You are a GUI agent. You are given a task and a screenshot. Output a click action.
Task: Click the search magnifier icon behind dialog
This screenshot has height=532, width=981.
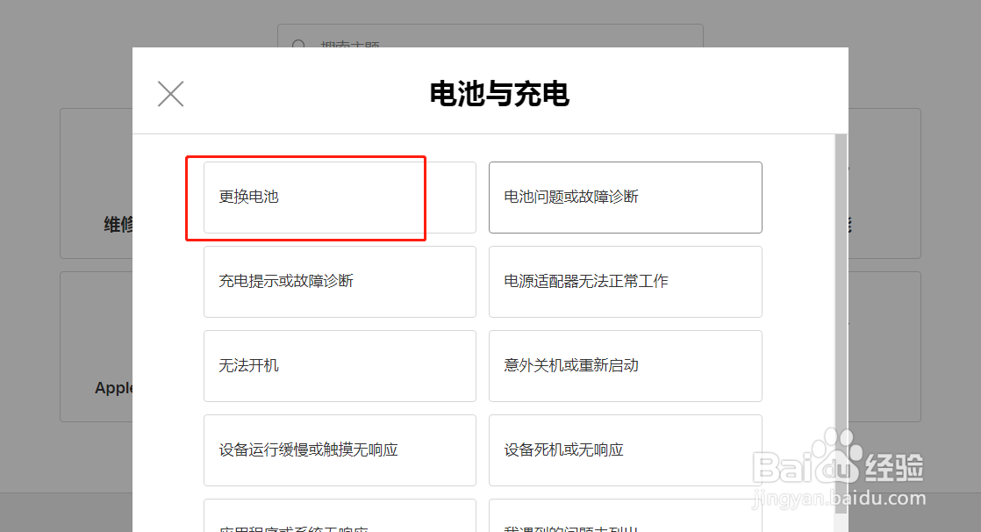(299, 45)
